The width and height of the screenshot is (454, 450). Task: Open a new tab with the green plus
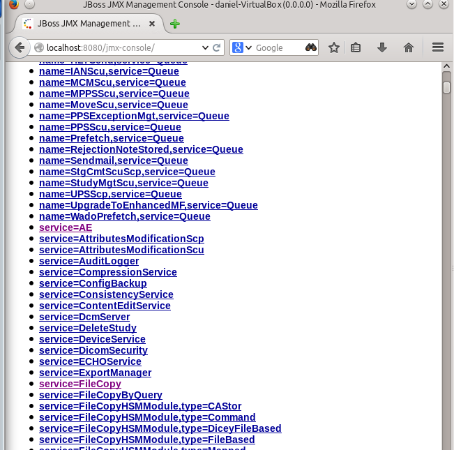coord(175,24)
